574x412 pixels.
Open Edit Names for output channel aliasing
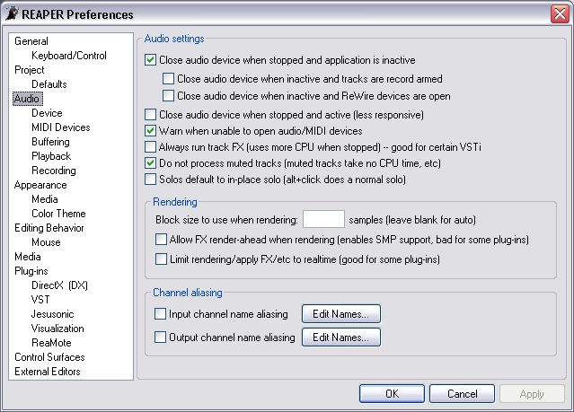point(341,337)
